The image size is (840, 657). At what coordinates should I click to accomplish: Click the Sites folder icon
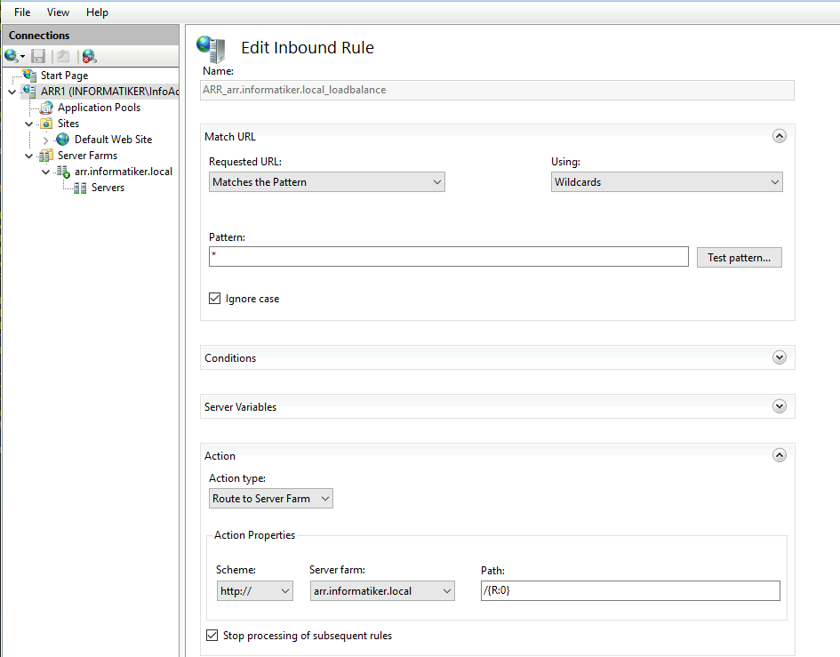tap(46, 124)
